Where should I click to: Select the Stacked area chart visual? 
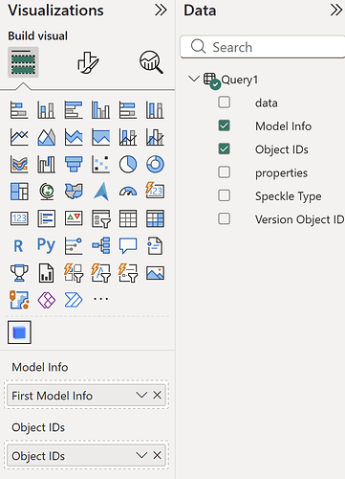(x=74, y=137)
